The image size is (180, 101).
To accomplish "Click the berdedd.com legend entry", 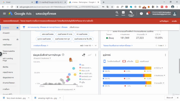I will tap(85, 77).
